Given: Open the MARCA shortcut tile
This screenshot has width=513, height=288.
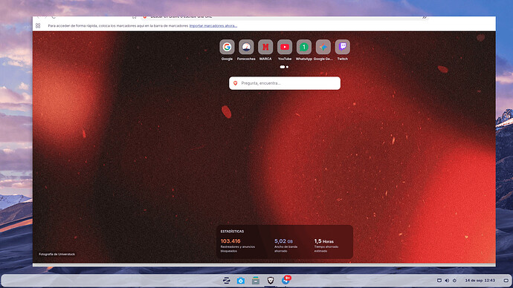Looking at the screenshot, I should pos(265,47).
